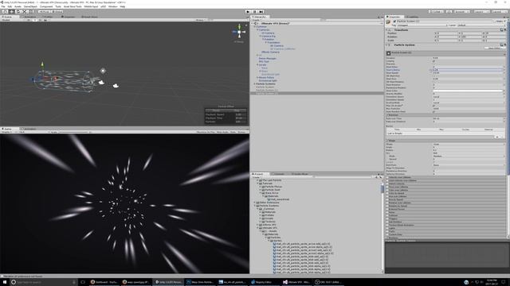Open Particle System component gear menu
Screen dimensions: 510x286
504,44
